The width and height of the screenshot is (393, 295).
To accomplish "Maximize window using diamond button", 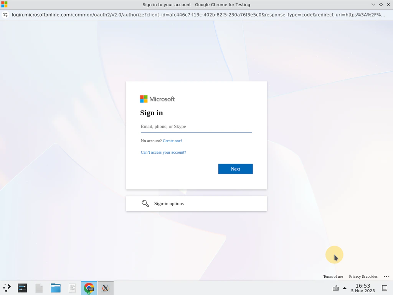I will tap(381, 5).
